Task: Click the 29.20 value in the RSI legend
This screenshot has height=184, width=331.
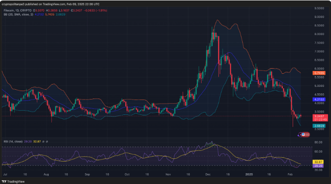Action: click(28, 142)
